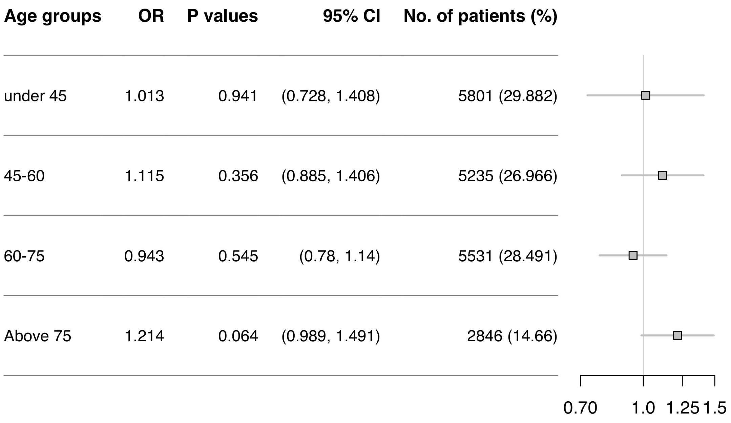Click 'No. of patients (%)' header
Screen dimensions: 731x423
click(480, 16)
